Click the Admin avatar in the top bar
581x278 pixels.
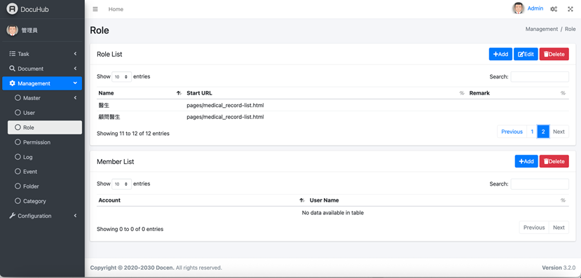tap(519, 8)
